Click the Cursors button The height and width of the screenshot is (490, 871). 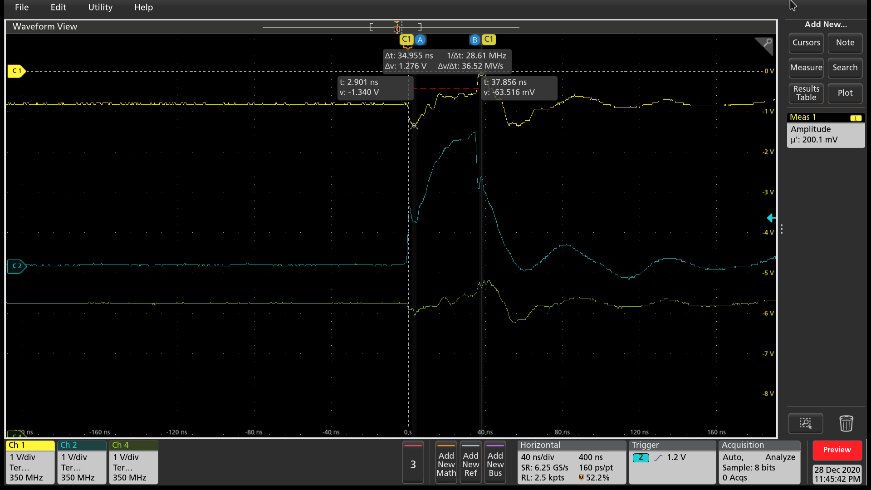click(806, 43)
